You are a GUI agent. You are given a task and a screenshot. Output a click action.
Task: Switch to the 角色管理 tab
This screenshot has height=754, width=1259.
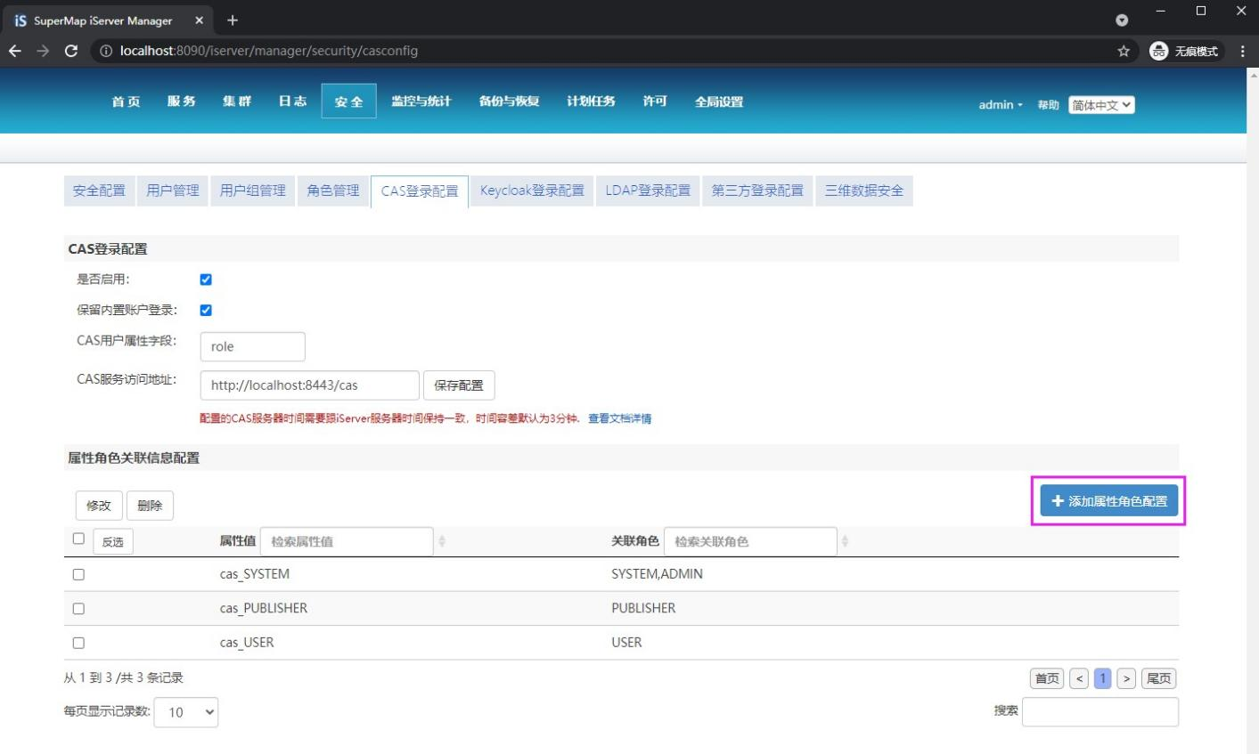click(x=333, y=191)
